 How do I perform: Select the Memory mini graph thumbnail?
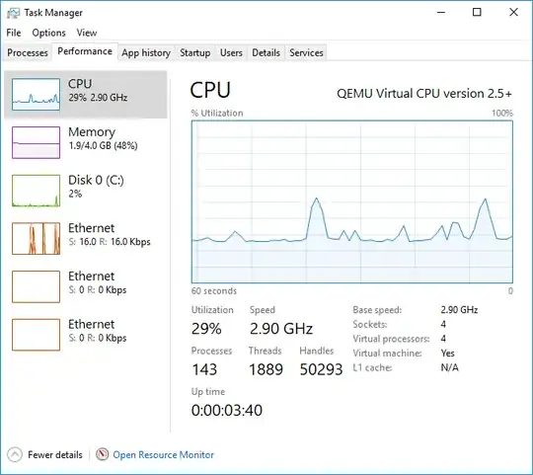point(37,142)
